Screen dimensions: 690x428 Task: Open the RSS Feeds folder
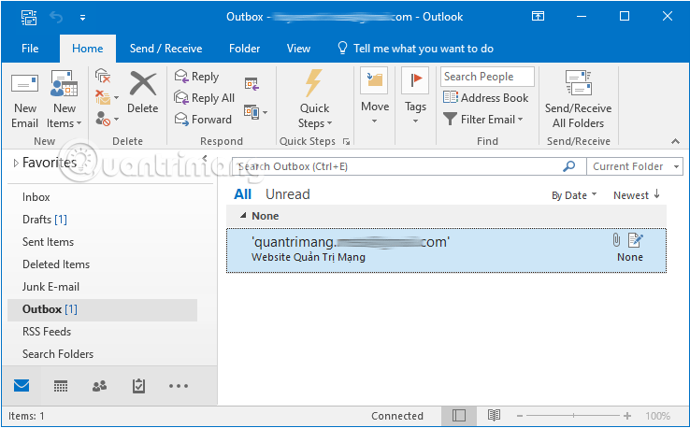click(x=47, y=332)
